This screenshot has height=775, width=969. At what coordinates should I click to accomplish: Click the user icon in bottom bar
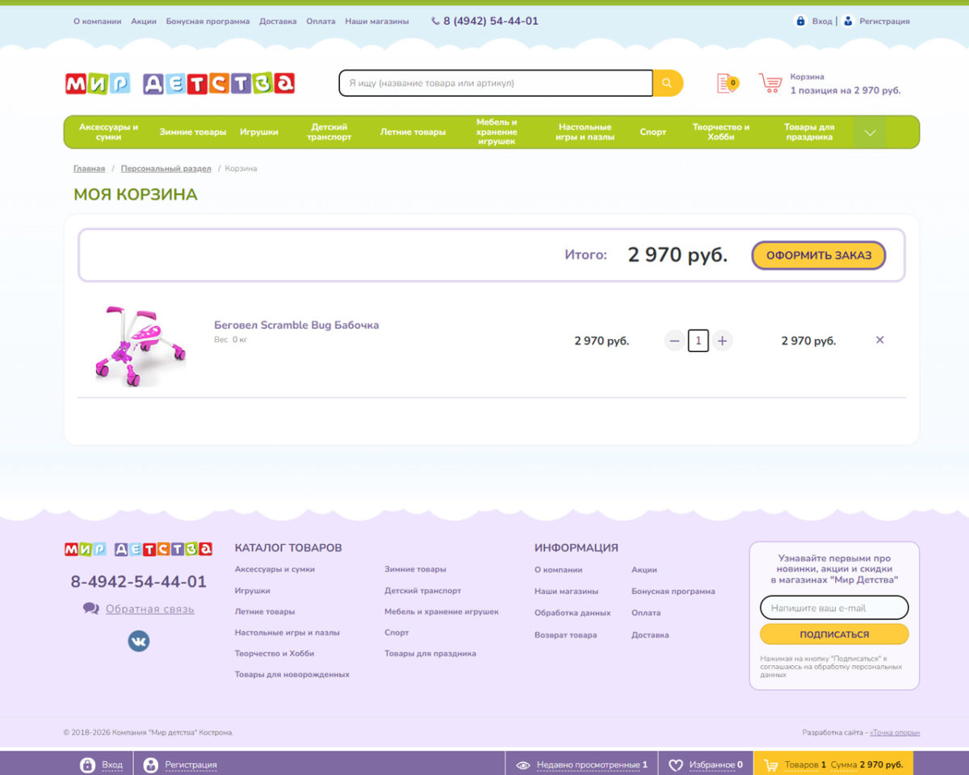[150, 765]
